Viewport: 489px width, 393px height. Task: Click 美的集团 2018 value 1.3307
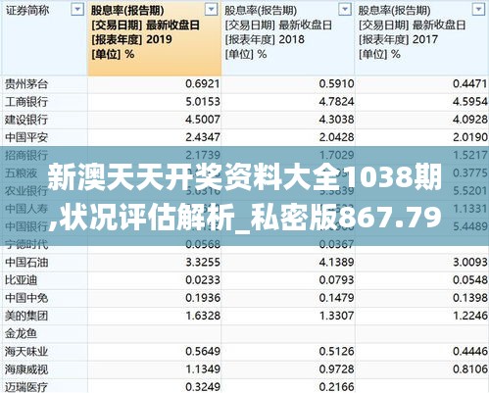point(336,316)
